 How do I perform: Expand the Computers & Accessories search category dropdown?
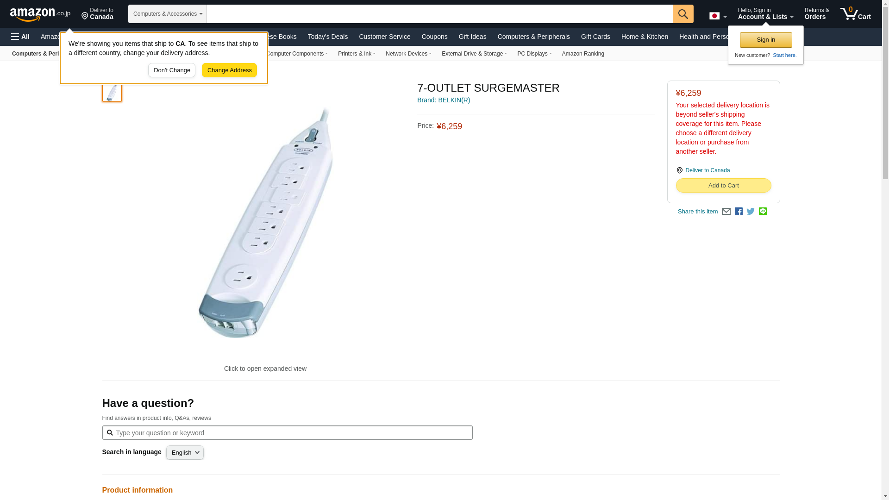(x=168, y=14)
